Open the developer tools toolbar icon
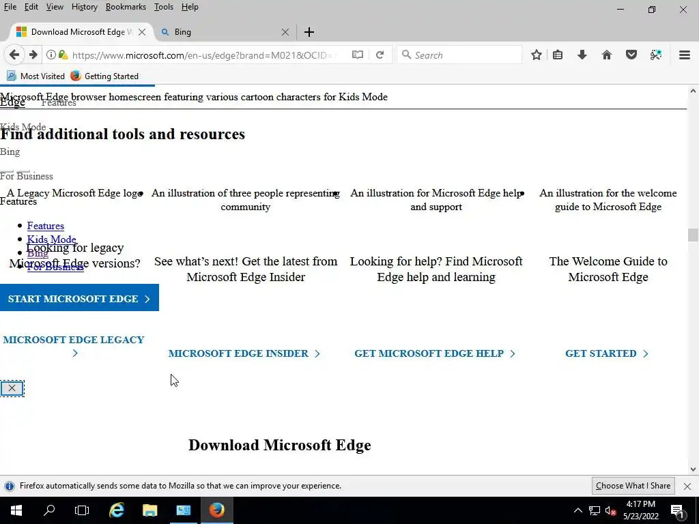Viewport: 699px width, 524px height. coord(656,55)
